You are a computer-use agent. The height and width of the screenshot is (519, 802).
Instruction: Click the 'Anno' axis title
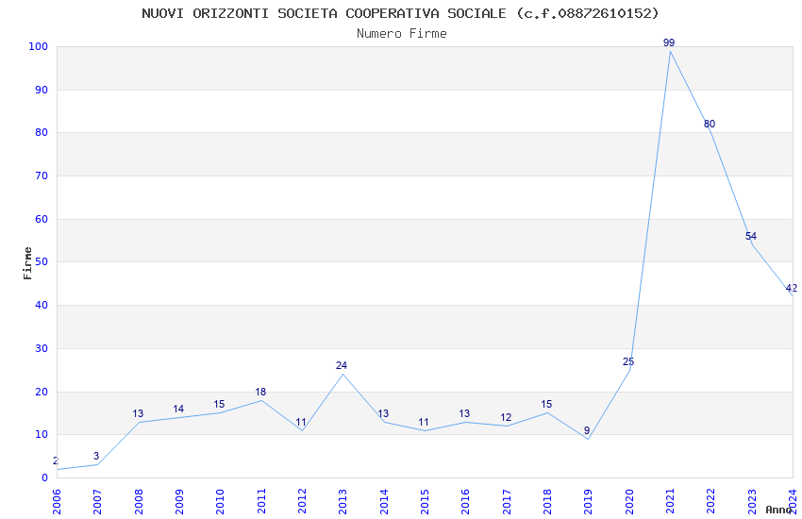(778, 510)
